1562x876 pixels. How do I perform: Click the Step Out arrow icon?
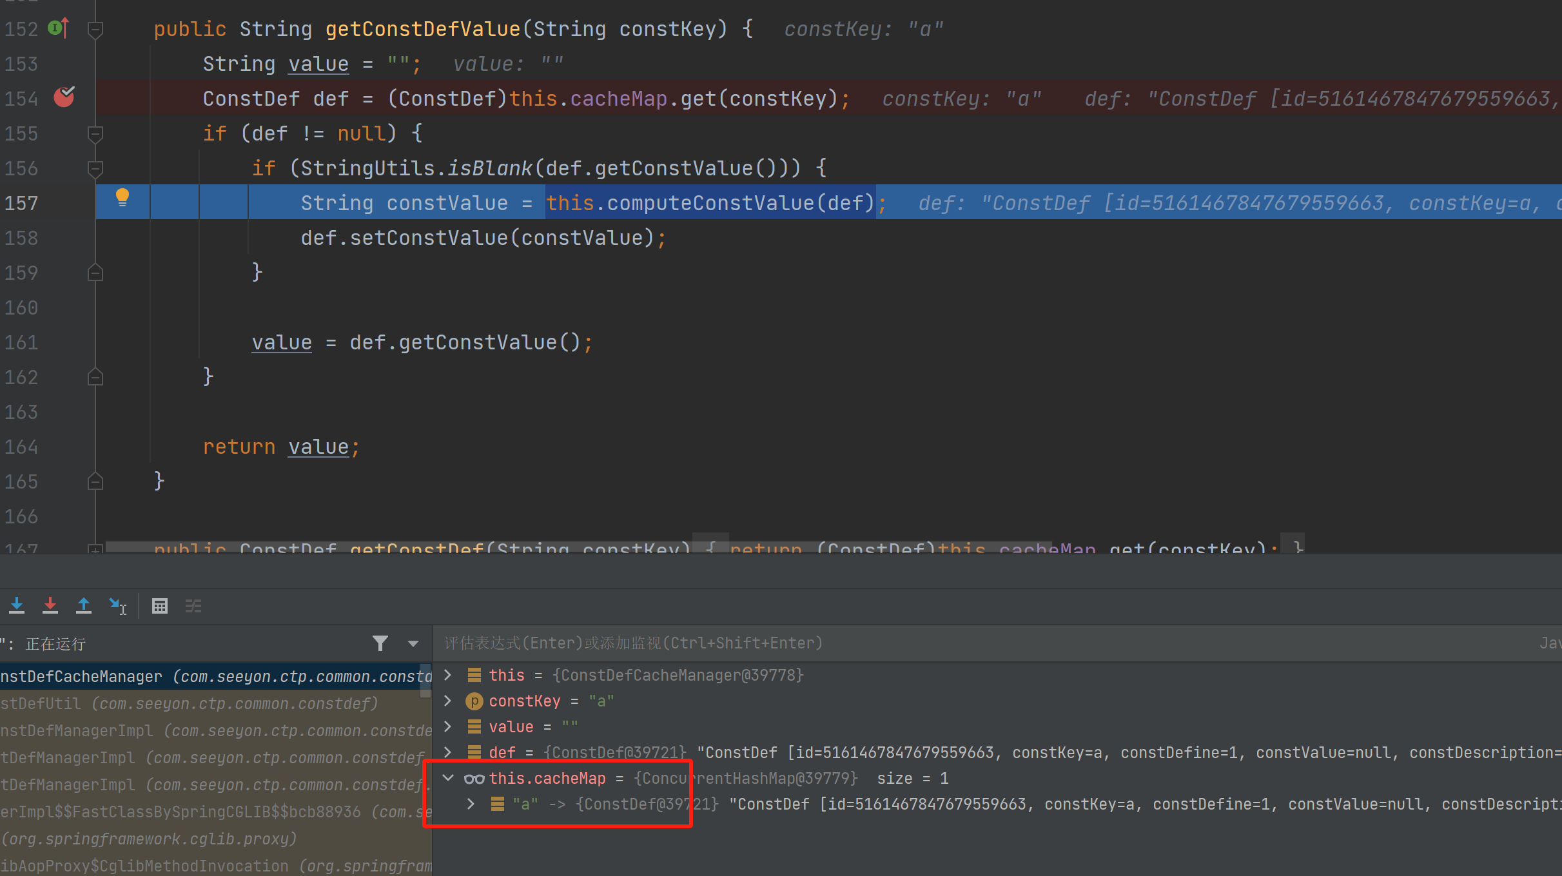point(84,605)
